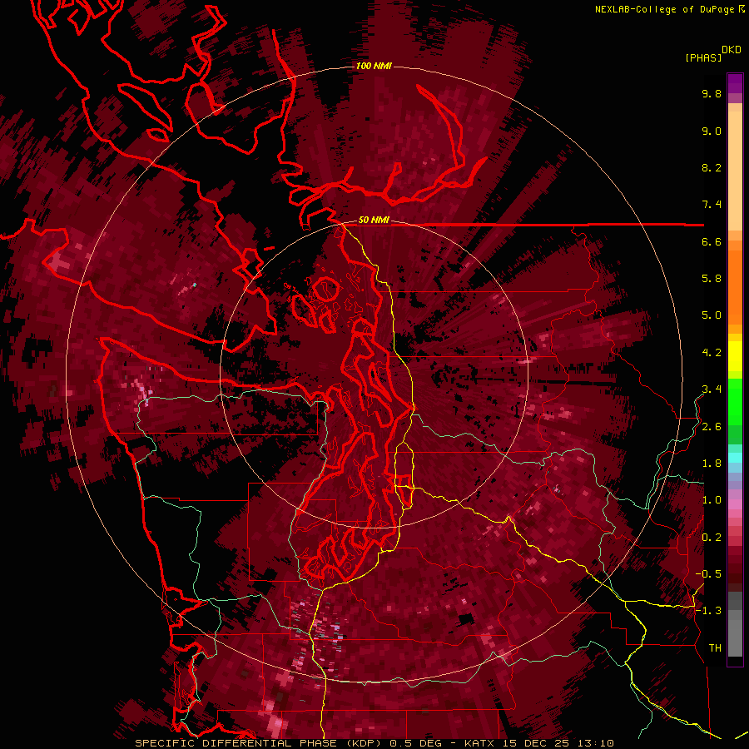The image size is (749, 749).
Task: Click the 50 NMI range ring label
Action: [x=374, y=221]
